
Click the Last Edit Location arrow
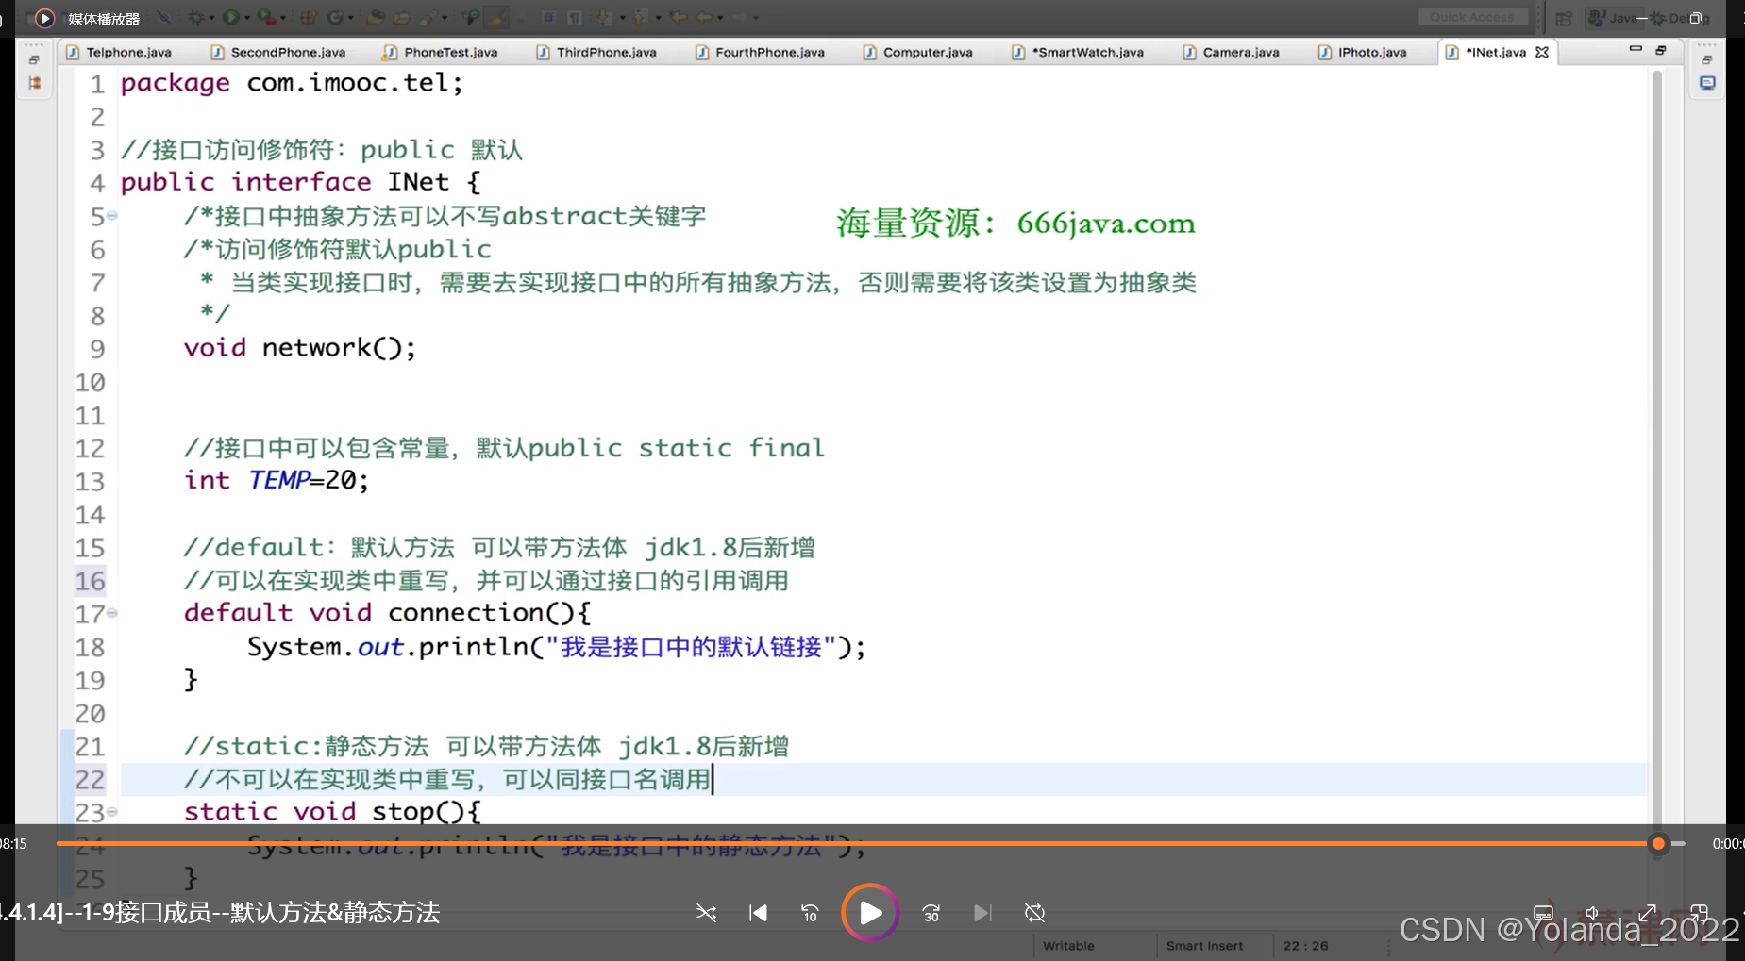pyautogui.click(x=678, y=17)
